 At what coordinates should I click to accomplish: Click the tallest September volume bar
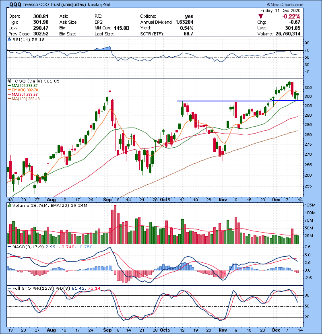click(115, 225)
